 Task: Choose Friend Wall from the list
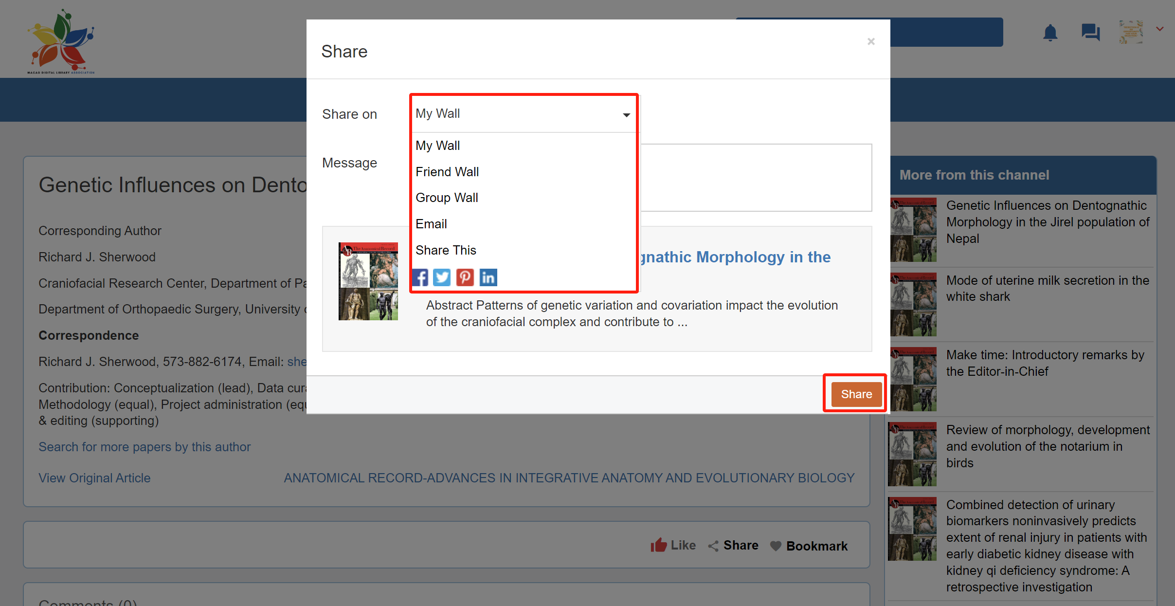click(x=447, y=172)
